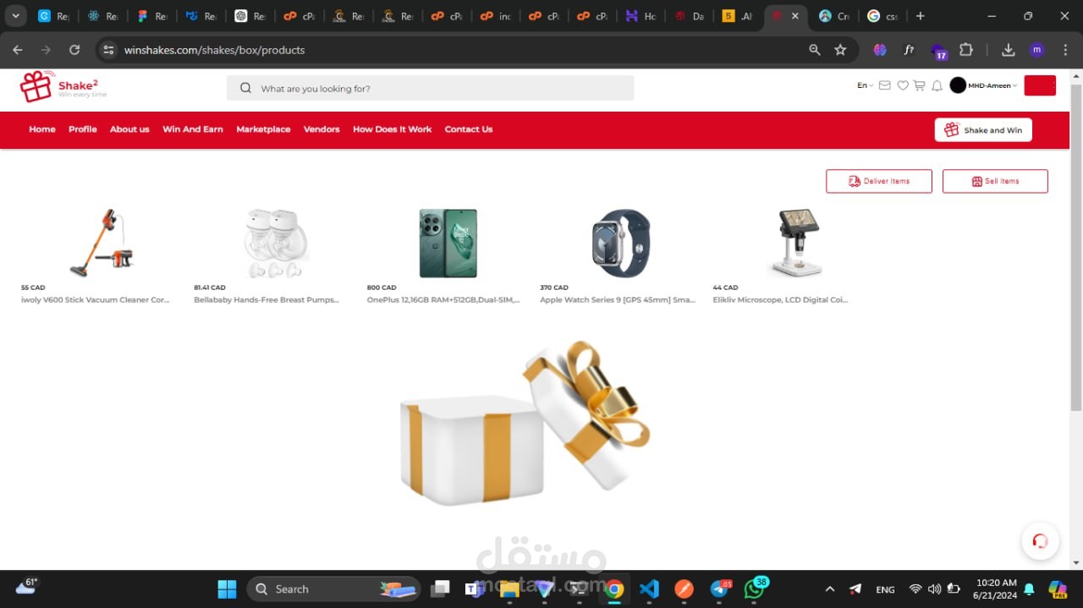Image resolution: width=1083 pixels, height=608 pixels.
Task: Open Chrome downloads icon
Action: pos(1008,50)
